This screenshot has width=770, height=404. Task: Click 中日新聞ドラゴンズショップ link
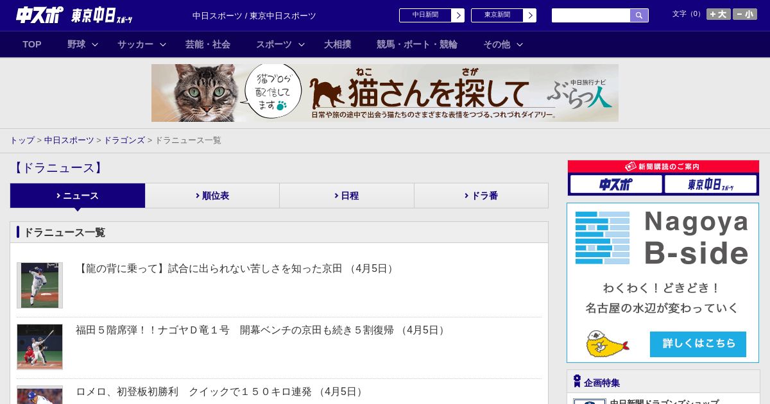pyautogui.click(x=664, y=401)
